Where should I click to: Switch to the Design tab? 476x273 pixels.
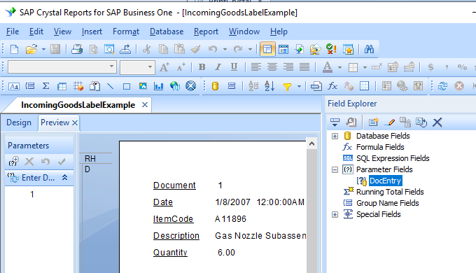(19, 122)
